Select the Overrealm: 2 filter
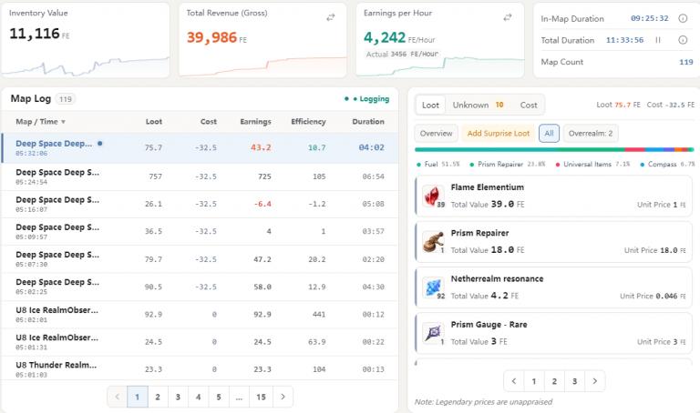The image size is (700, 413). 591,133
